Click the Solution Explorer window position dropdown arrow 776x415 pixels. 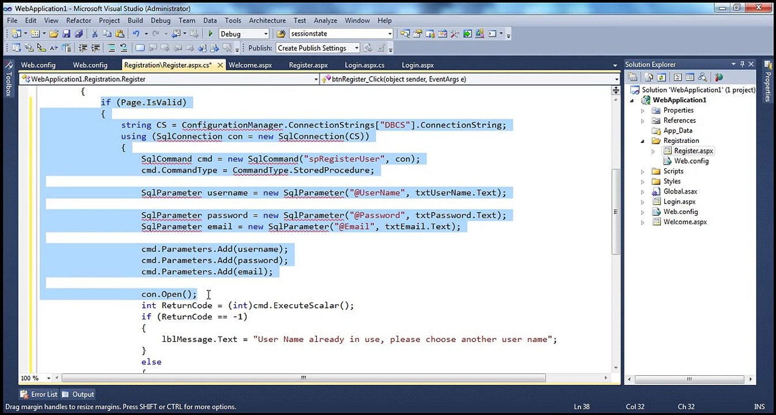click(733, 64)
